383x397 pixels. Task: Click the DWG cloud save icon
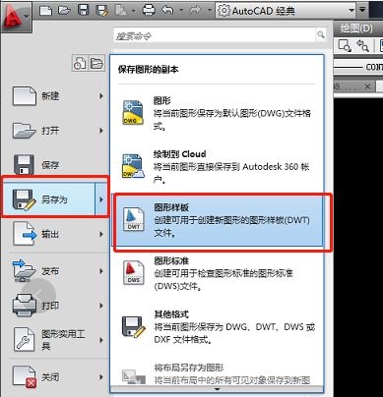coord(133,166)
